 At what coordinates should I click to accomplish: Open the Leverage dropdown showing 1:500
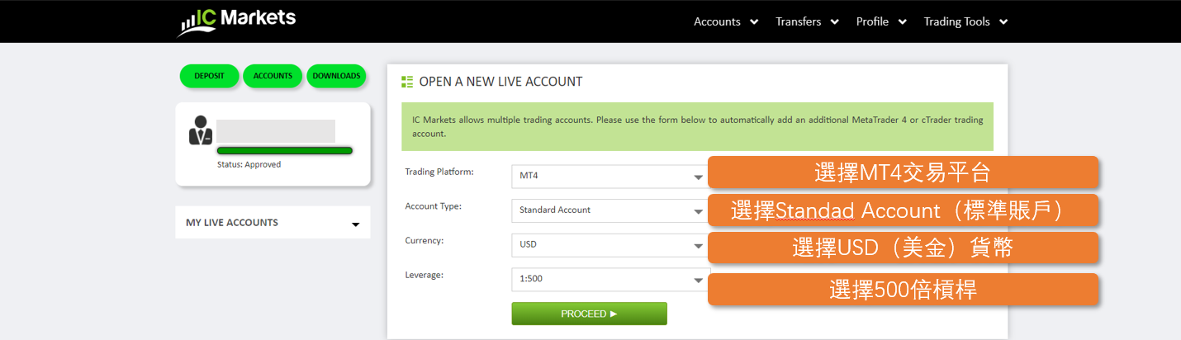point(609,279)
